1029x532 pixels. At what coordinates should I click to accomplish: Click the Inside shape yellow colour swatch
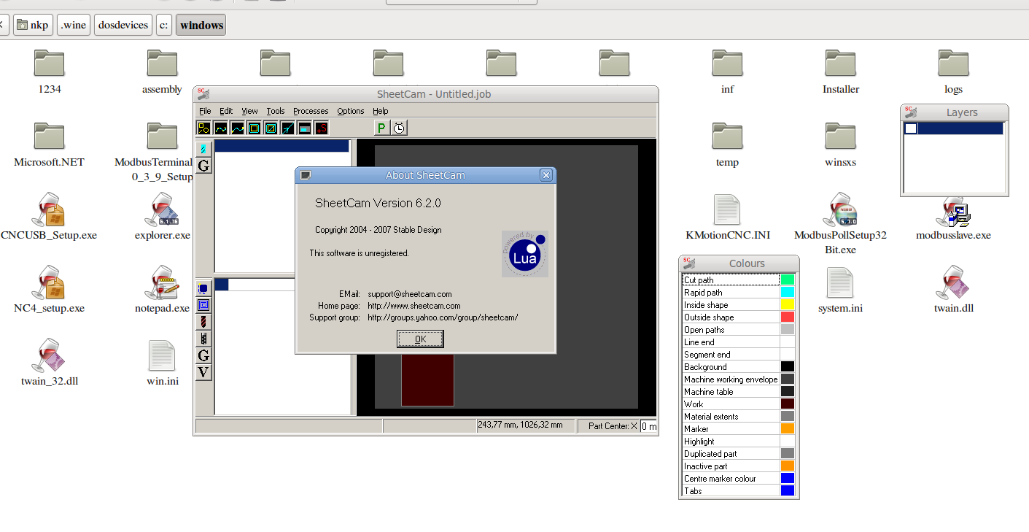coord(788,304)
